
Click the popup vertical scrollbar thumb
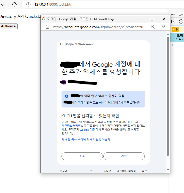click(x=168, y=96)
